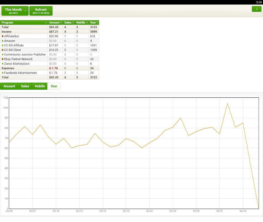Image resolution: width=263 pixels, height=222 pixels.
Task: Select the Facebook Advertisement row label
Action: point(21,73)
